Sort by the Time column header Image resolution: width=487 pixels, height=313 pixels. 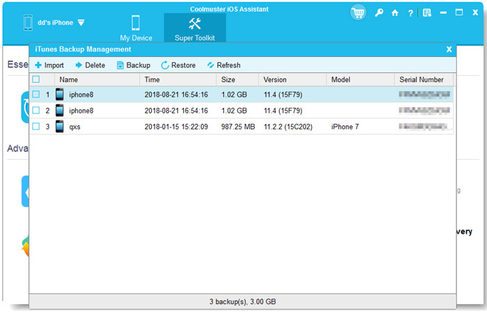click(178, 79)
